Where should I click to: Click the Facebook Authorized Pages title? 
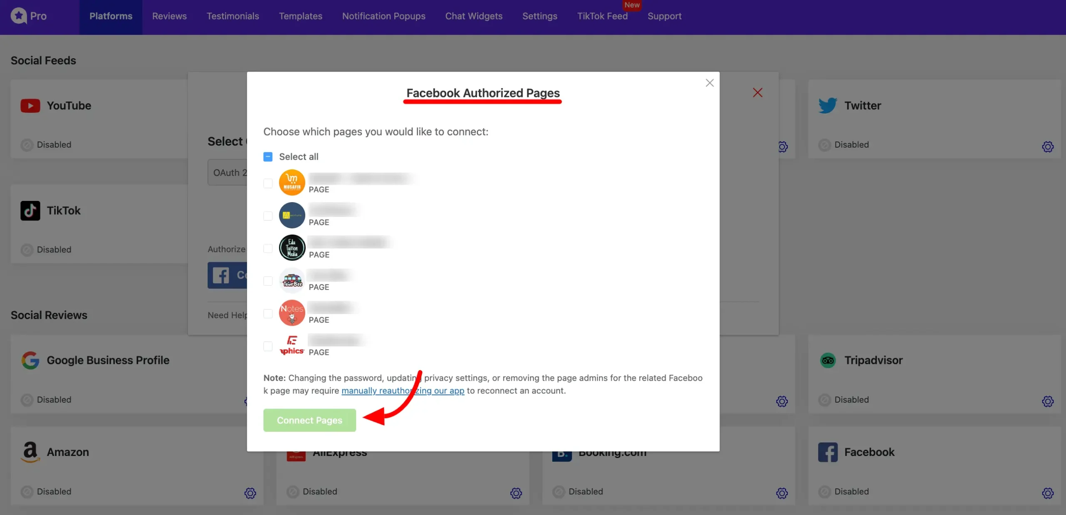[x=483, y=93]
